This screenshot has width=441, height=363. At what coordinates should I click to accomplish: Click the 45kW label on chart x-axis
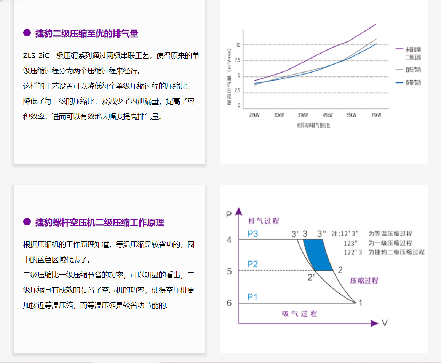click(328, 115)
